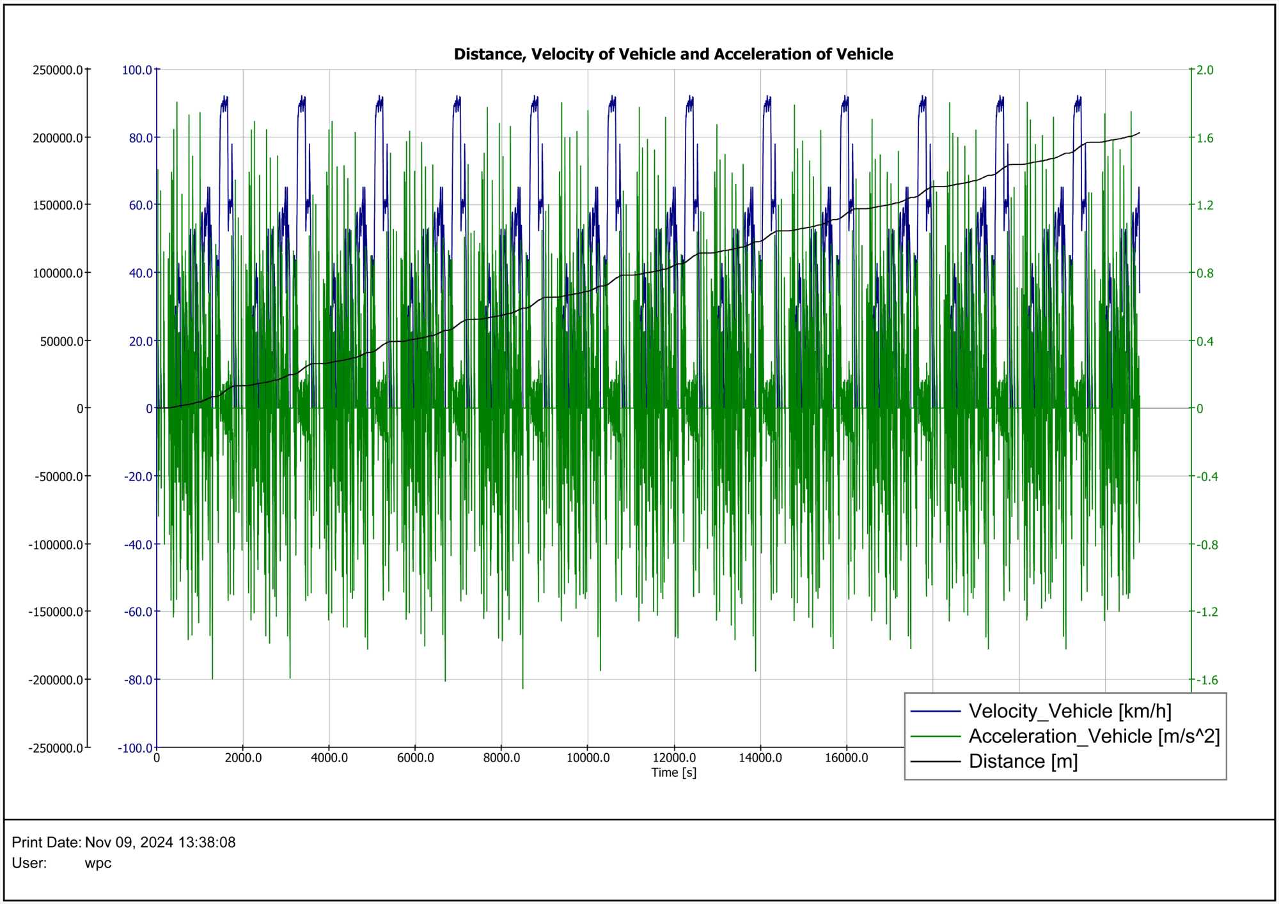Click the -100.0 velocity axis tick
Image resolution: width=1279 pixels, height=904 pixels.
pyautogui.click(x=135, y=748)
